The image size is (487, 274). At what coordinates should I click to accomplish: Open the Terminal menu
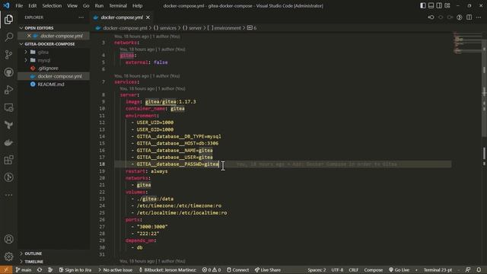pos(118,5)
